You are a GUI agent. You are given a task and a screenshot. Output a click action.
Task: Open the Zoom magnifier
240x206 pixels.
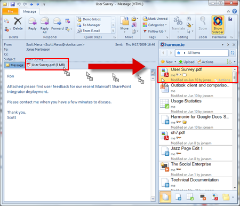[x=203, y=23]
